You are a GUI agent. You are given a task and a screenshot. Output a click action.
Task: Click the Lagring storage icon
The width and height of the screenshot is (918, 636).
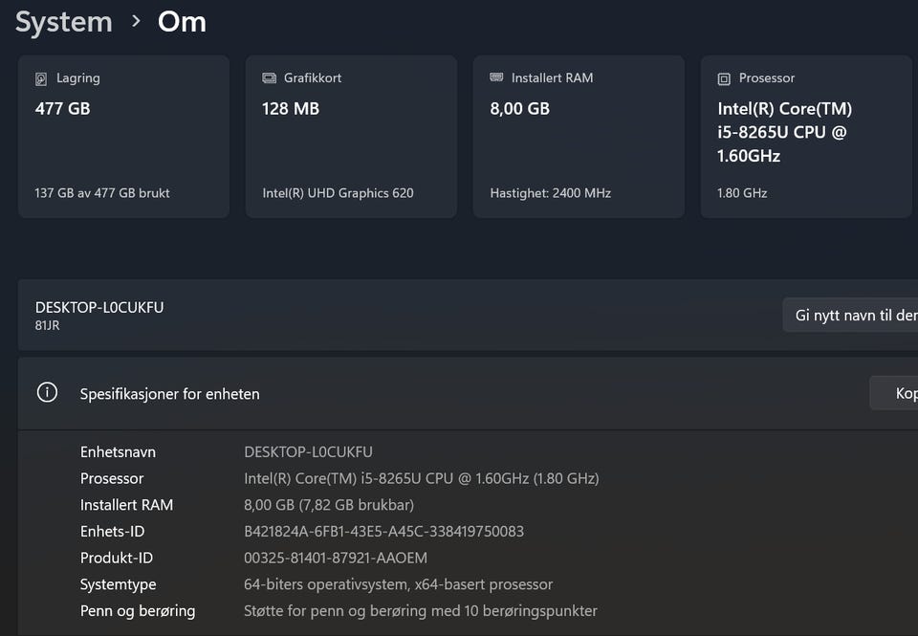tap(41, 78)
